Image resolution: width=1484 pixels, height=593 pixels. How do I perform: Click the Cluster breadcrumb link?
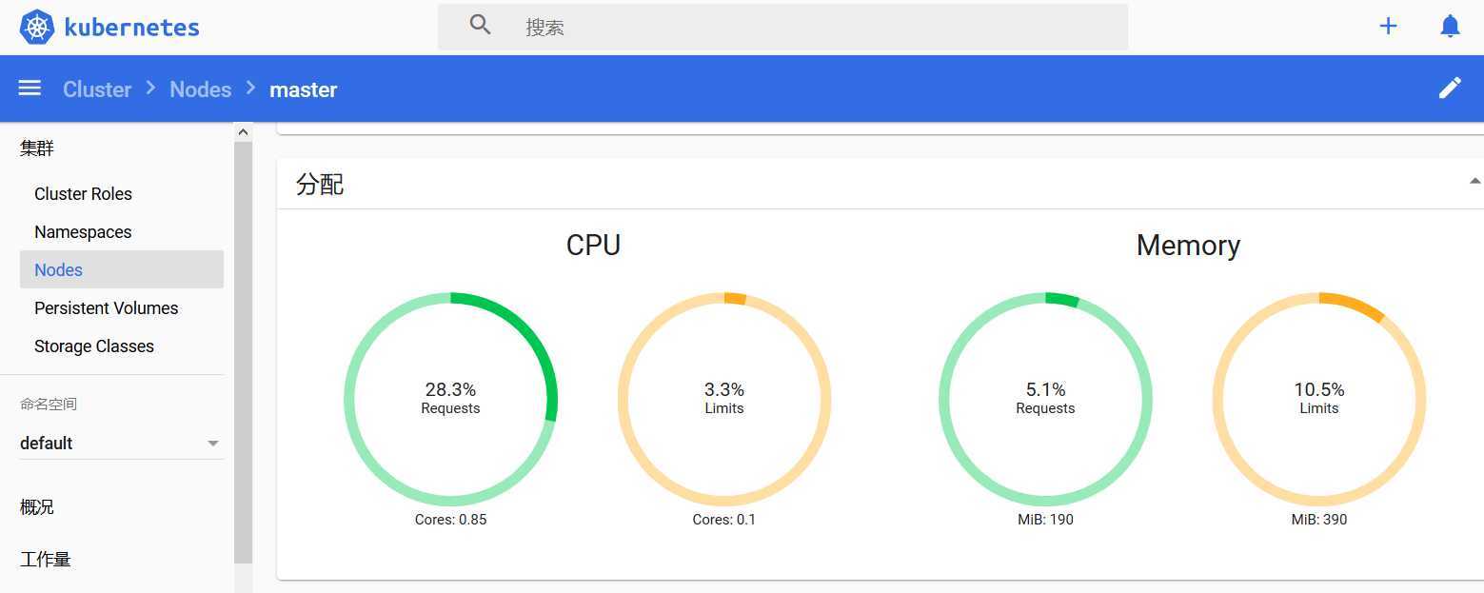pyautogui.click(x=97, y=89)
